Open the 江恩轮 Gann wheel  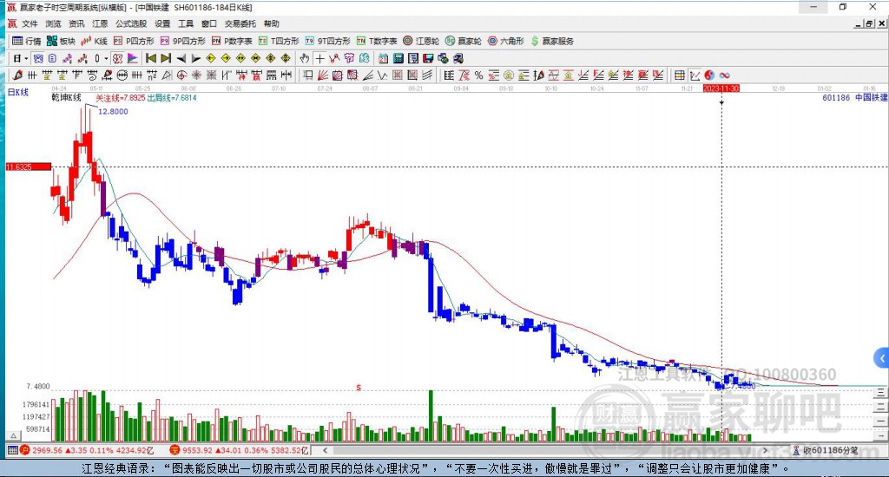pyautogui.click(x=421, y=41)
